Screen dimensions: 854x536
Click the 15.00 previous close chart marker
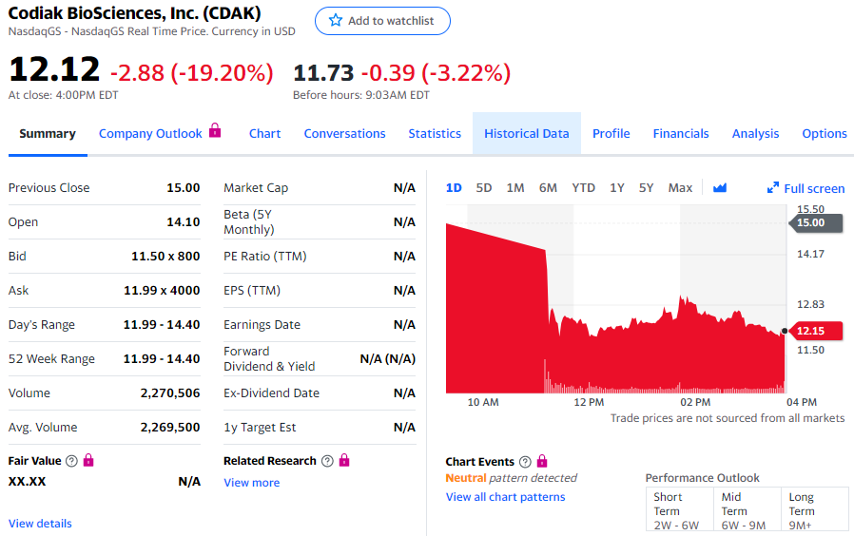click(816, 222)
